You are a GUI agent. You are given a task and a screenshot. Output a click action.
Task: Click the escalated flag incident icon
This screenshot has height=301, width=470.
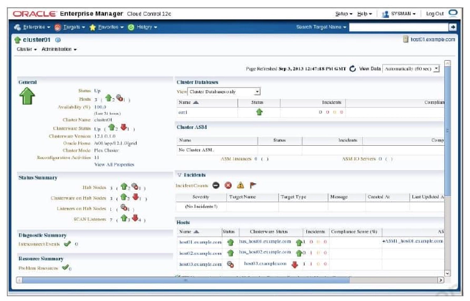pyautogui.click(x=253, y=185)
